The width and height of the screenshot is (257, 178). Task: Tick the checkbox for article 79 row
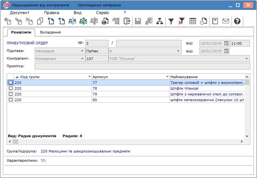[11, 94]
